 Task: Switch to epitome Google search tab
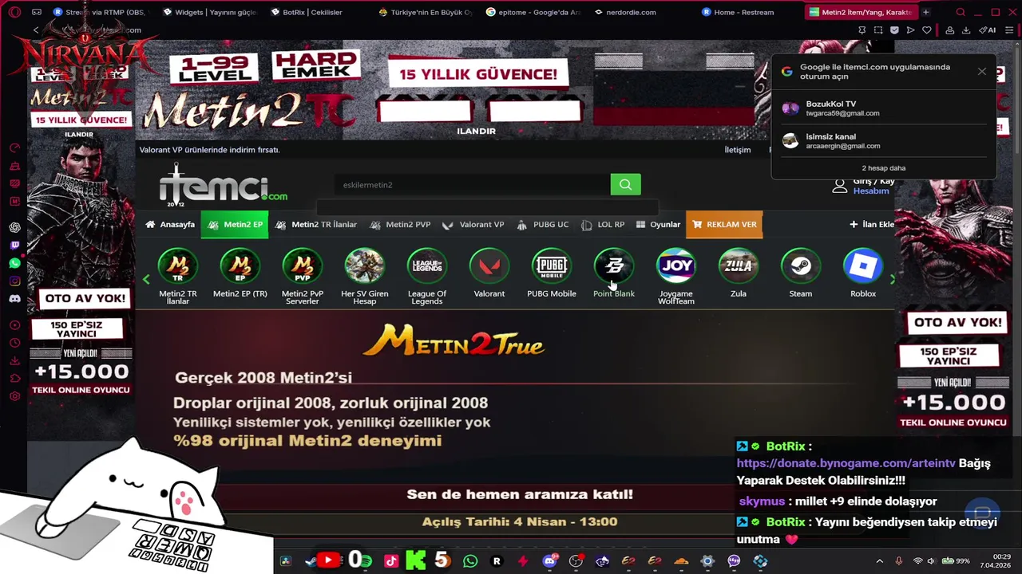point(533,12)
